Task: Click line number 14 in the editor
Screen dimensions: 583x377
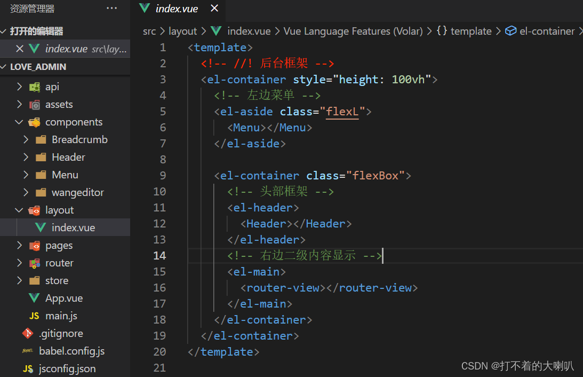Action: click(x=159, y=255)
